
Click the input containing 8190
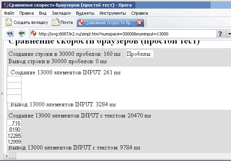pos(14,129)
